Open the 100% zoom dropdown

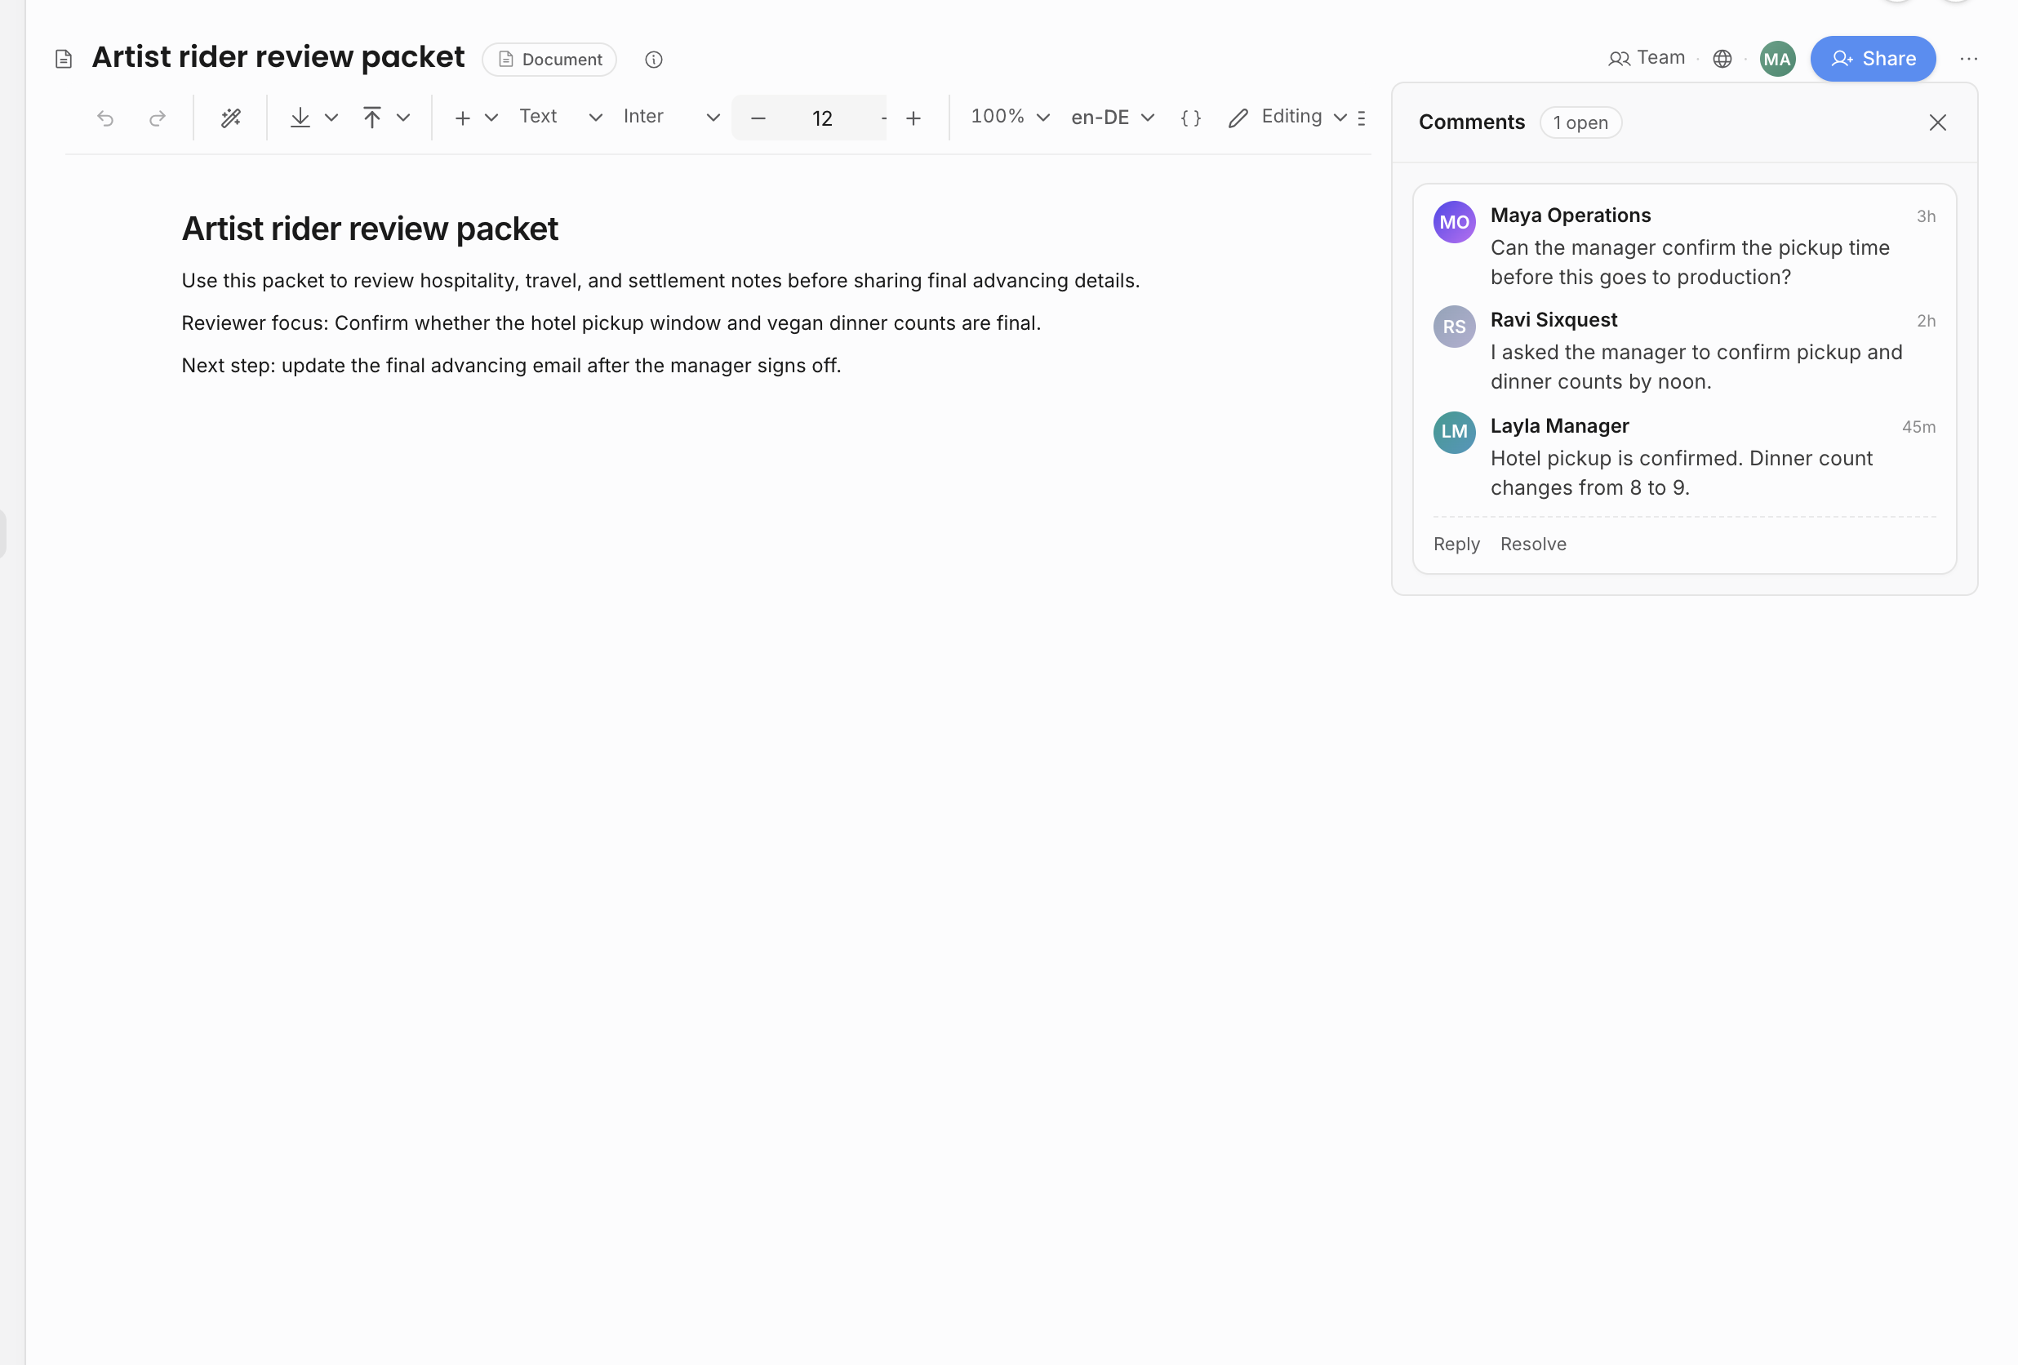1010,118
